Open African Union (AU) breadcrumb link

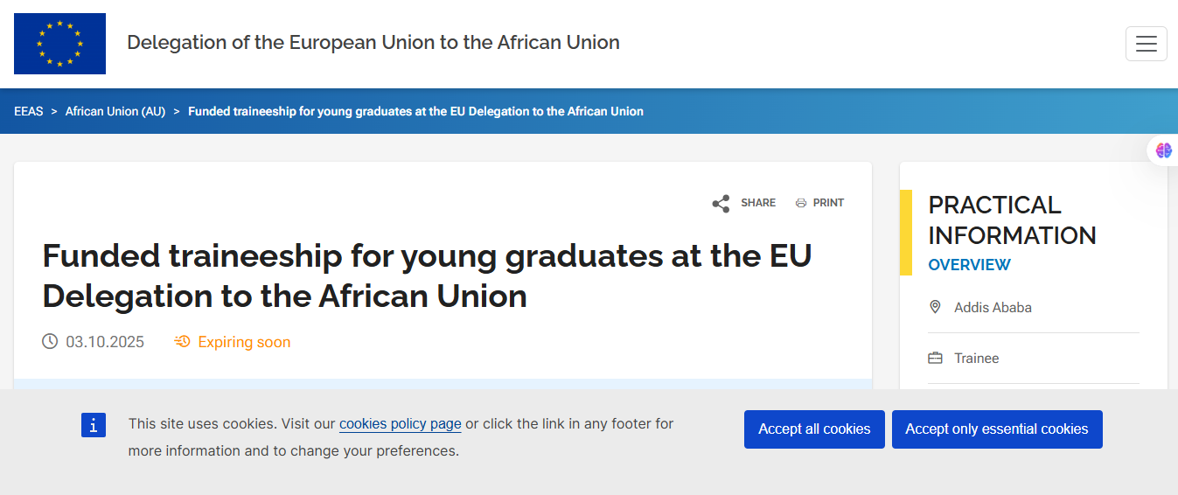click(115, 111)
